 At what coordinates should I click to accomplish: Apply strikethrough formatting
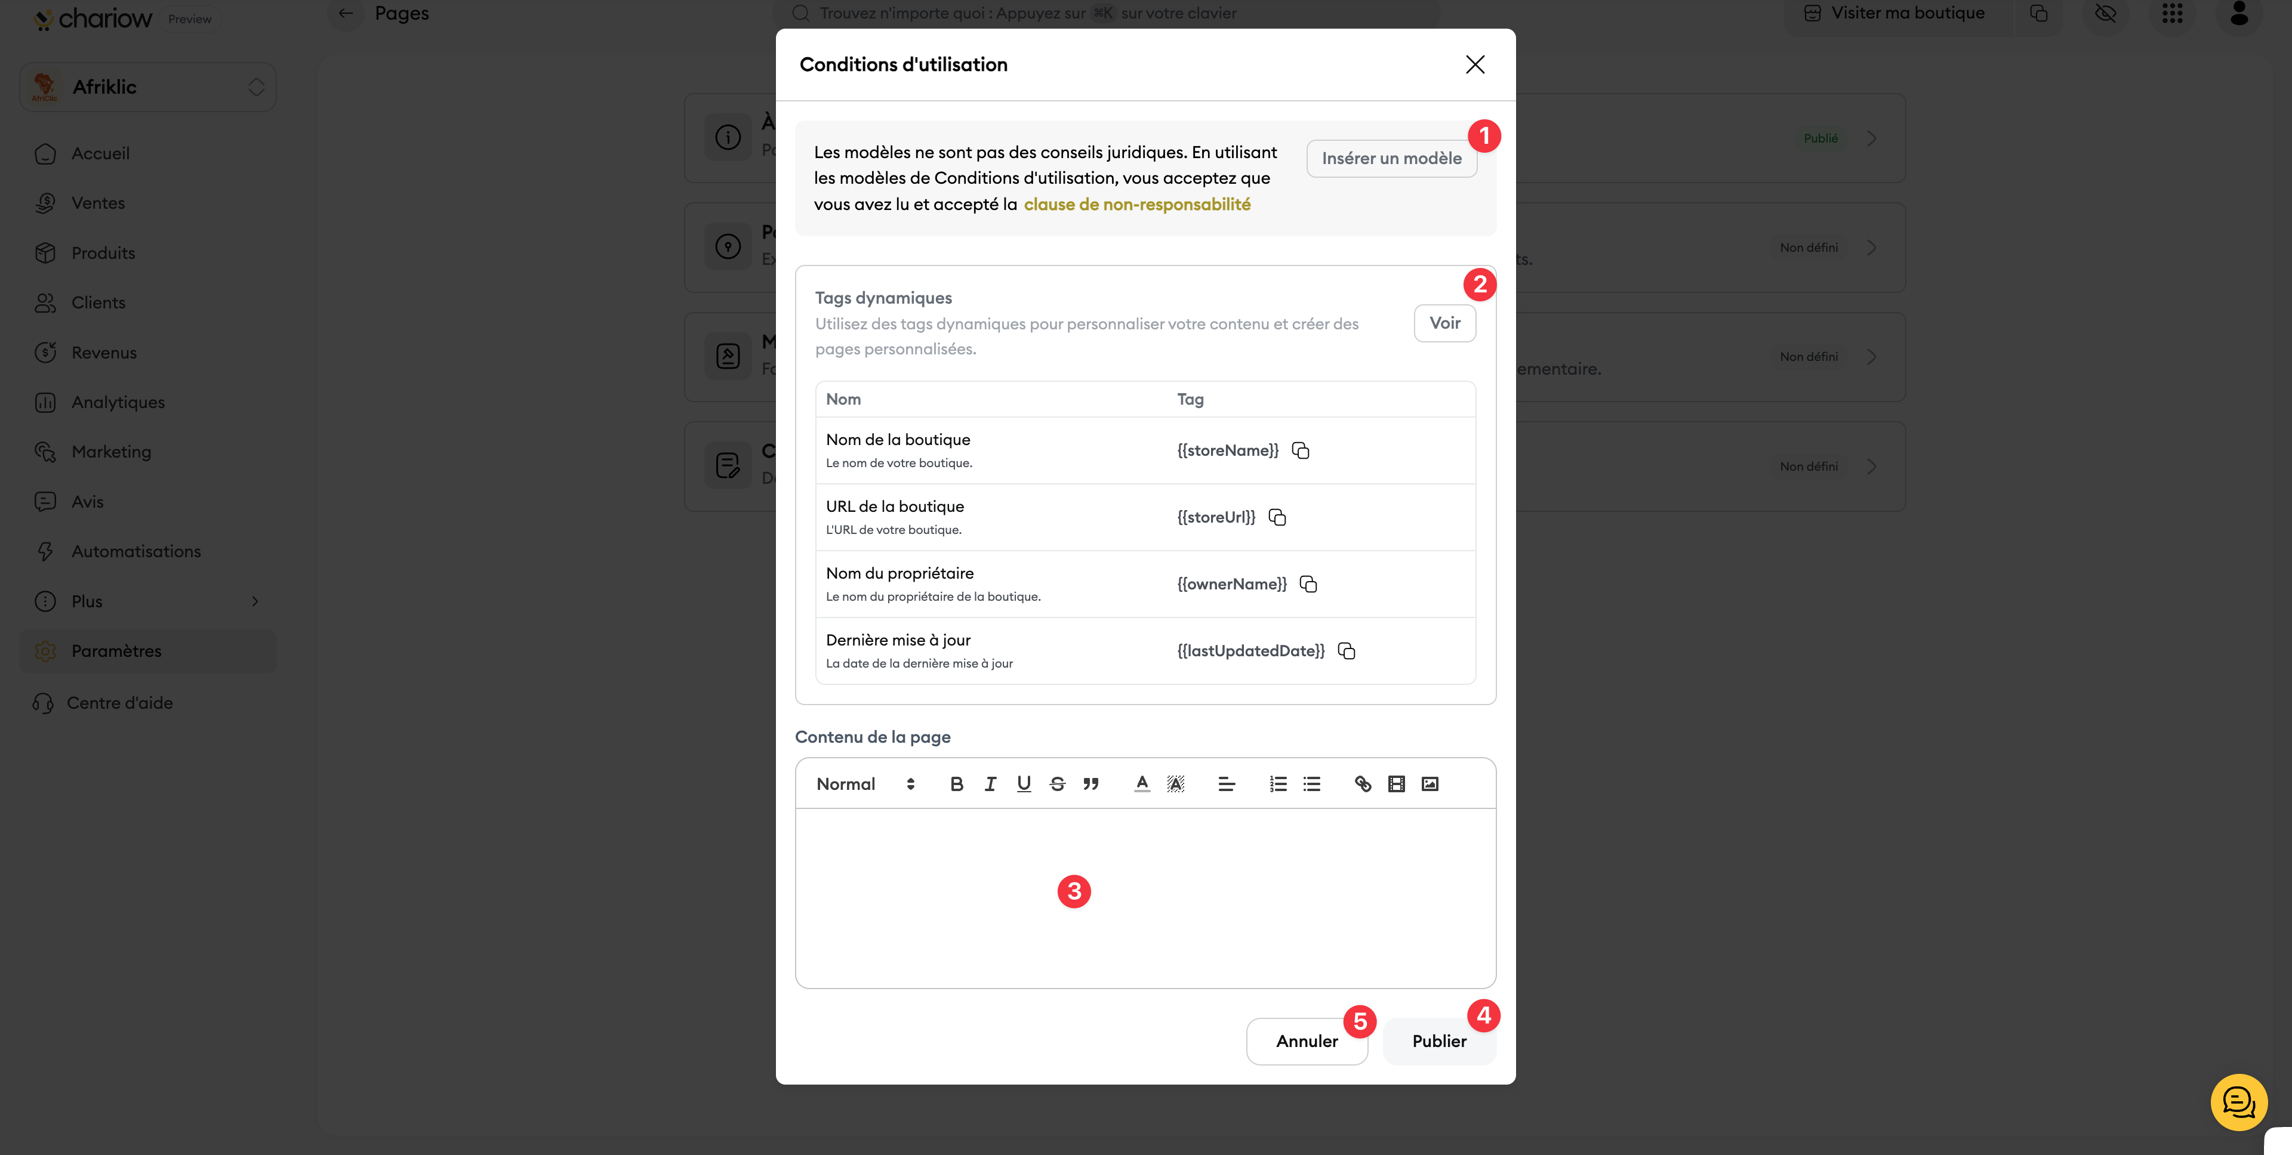click(x=1057, y=783)
